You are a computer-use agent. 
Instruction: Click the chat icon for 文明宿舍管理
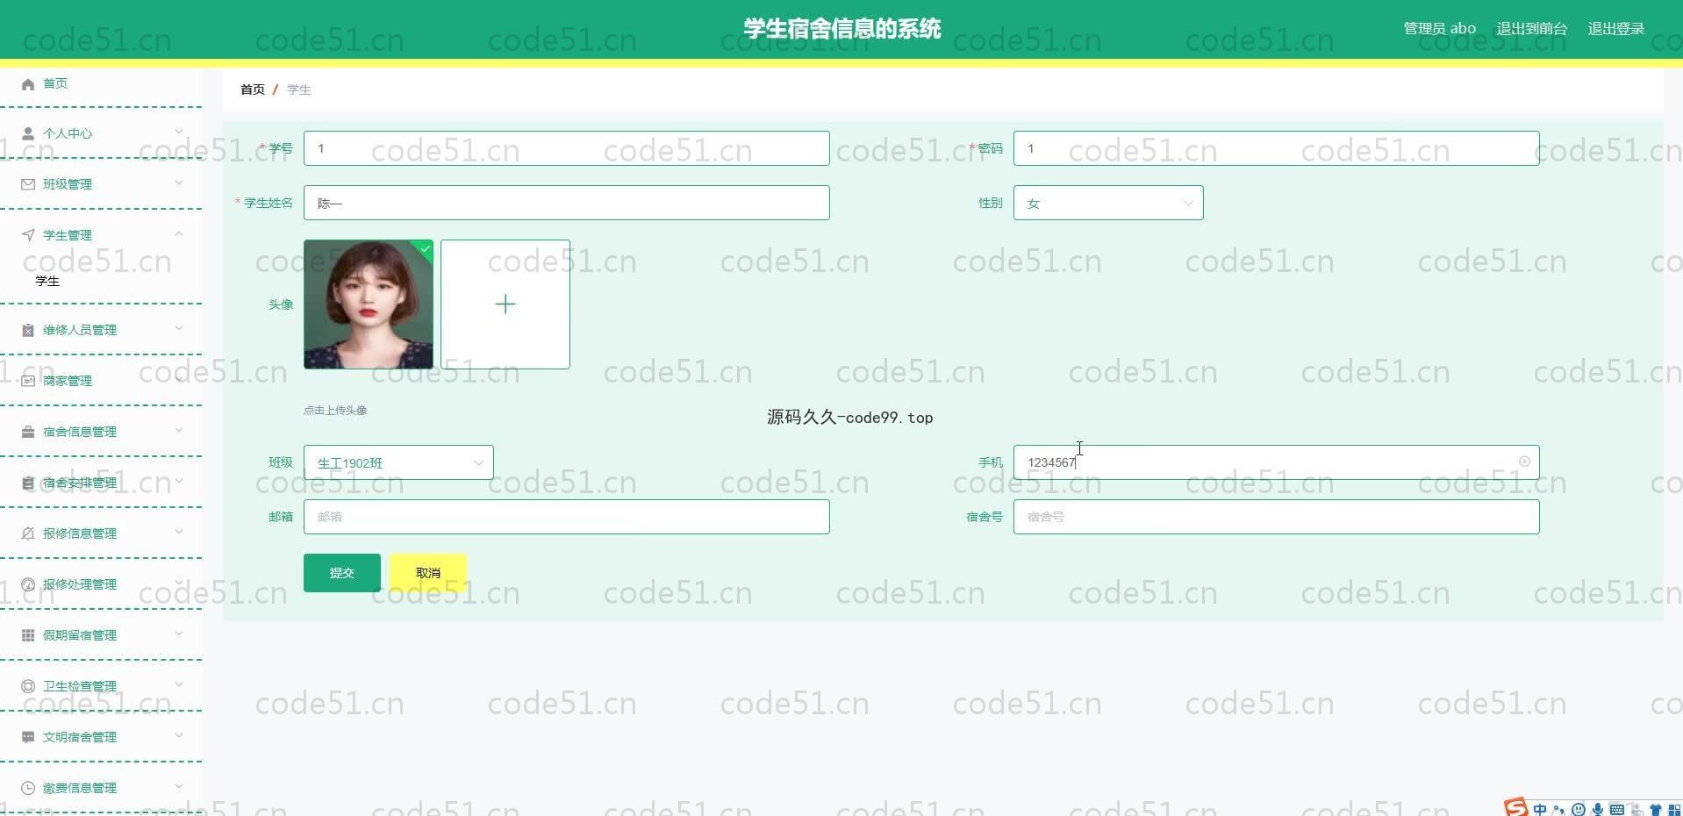coord(28,737)
